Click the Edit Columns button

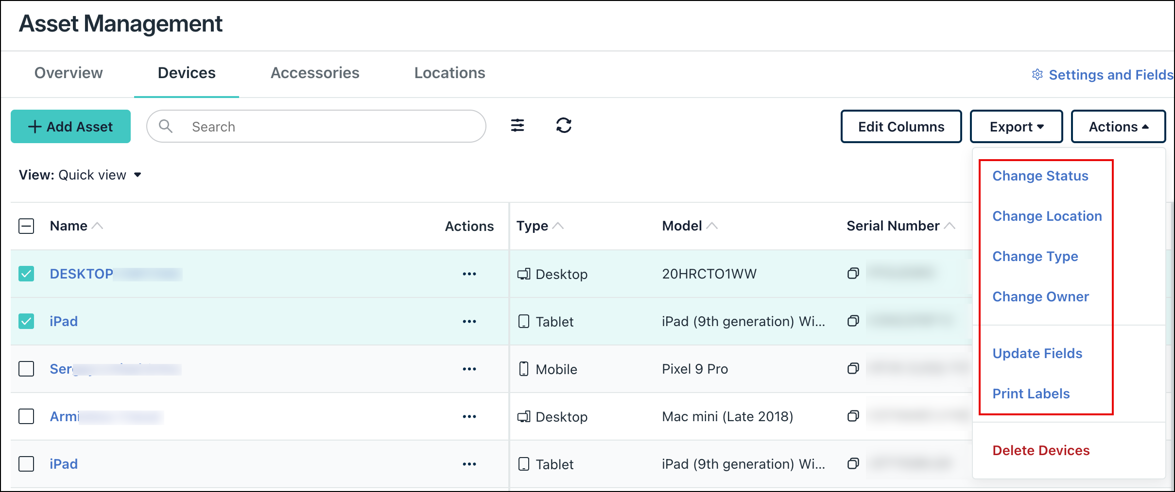click(x=901, y=126)
